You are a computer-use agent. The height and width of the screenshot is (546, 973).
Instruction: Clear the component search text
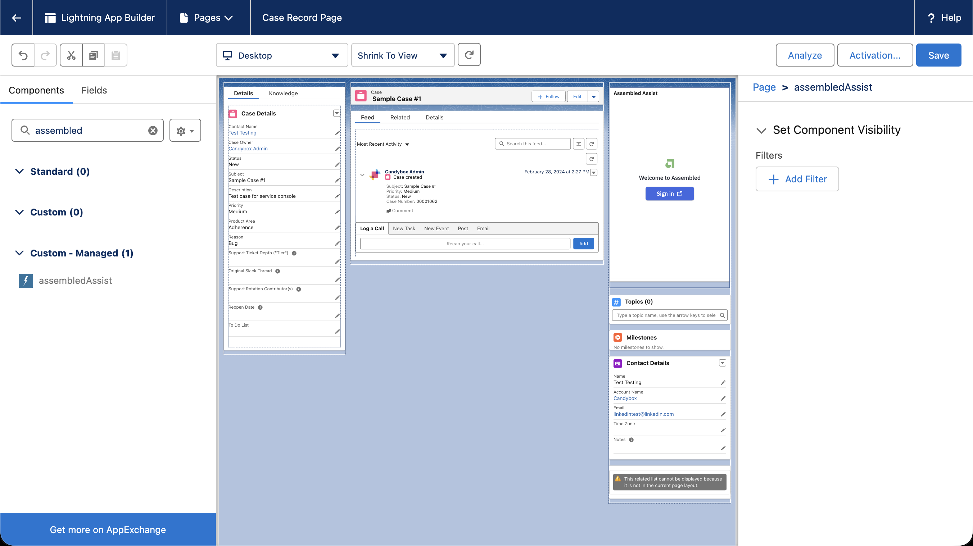153,130
